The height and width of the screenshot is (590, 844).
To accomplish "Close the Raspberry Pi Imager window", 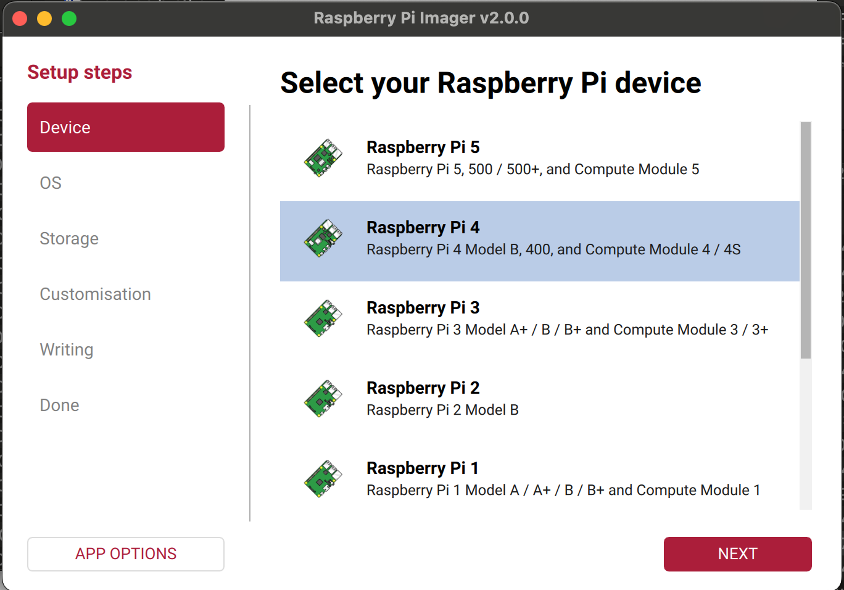I will pyautogui.click(x=20, y=19).
